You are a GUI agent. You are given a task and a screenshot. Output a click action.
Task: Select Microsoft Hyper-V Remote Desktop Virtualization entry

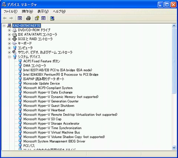(70, 115)
